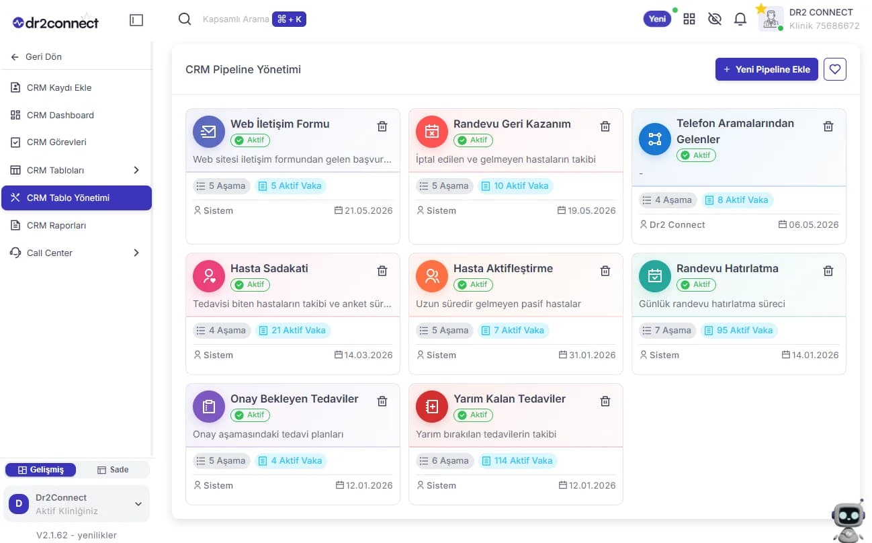Toggle the sidebar collapse icon
This screenshot has width=872, height=543.
[136, 20]
